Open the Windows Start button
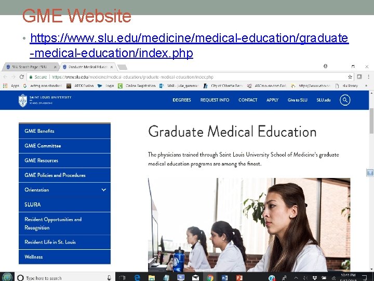Screen dimensions: 374x281 6,277
